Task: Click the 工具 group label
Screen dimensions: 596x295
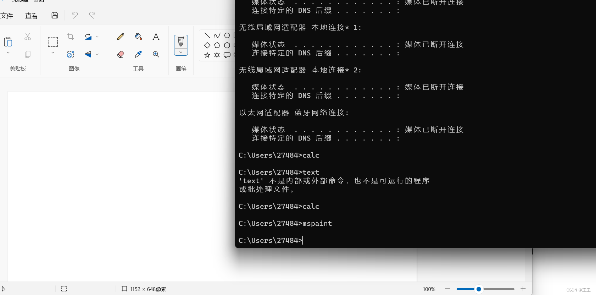Action: (x=138, y=69)
